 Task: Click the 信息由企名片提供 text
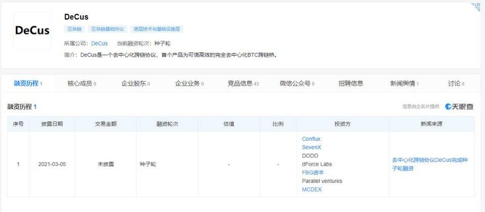coord(421,107)
